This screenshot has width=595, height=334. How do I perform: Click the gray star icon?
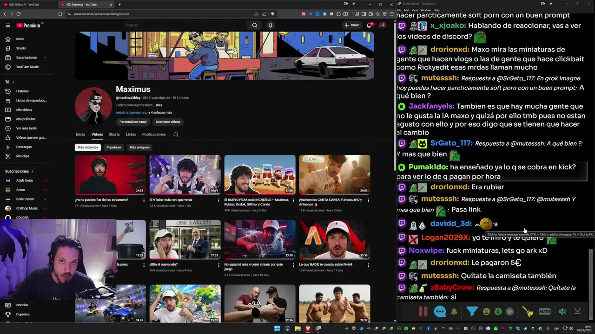coord(510,312)
